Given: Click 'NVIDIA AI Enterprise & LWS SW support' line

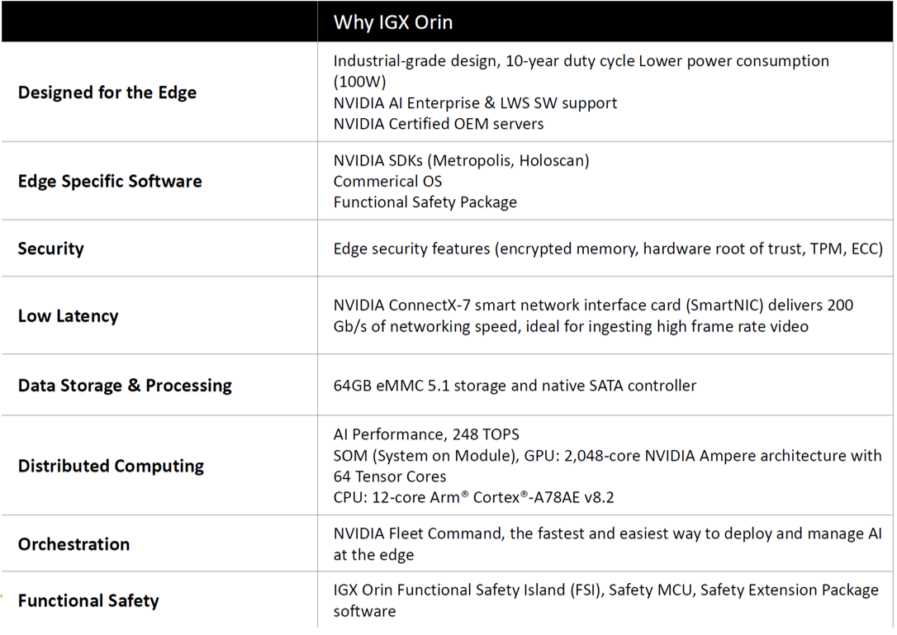Looking at the screenshot, I should click(x=475, y=103).
